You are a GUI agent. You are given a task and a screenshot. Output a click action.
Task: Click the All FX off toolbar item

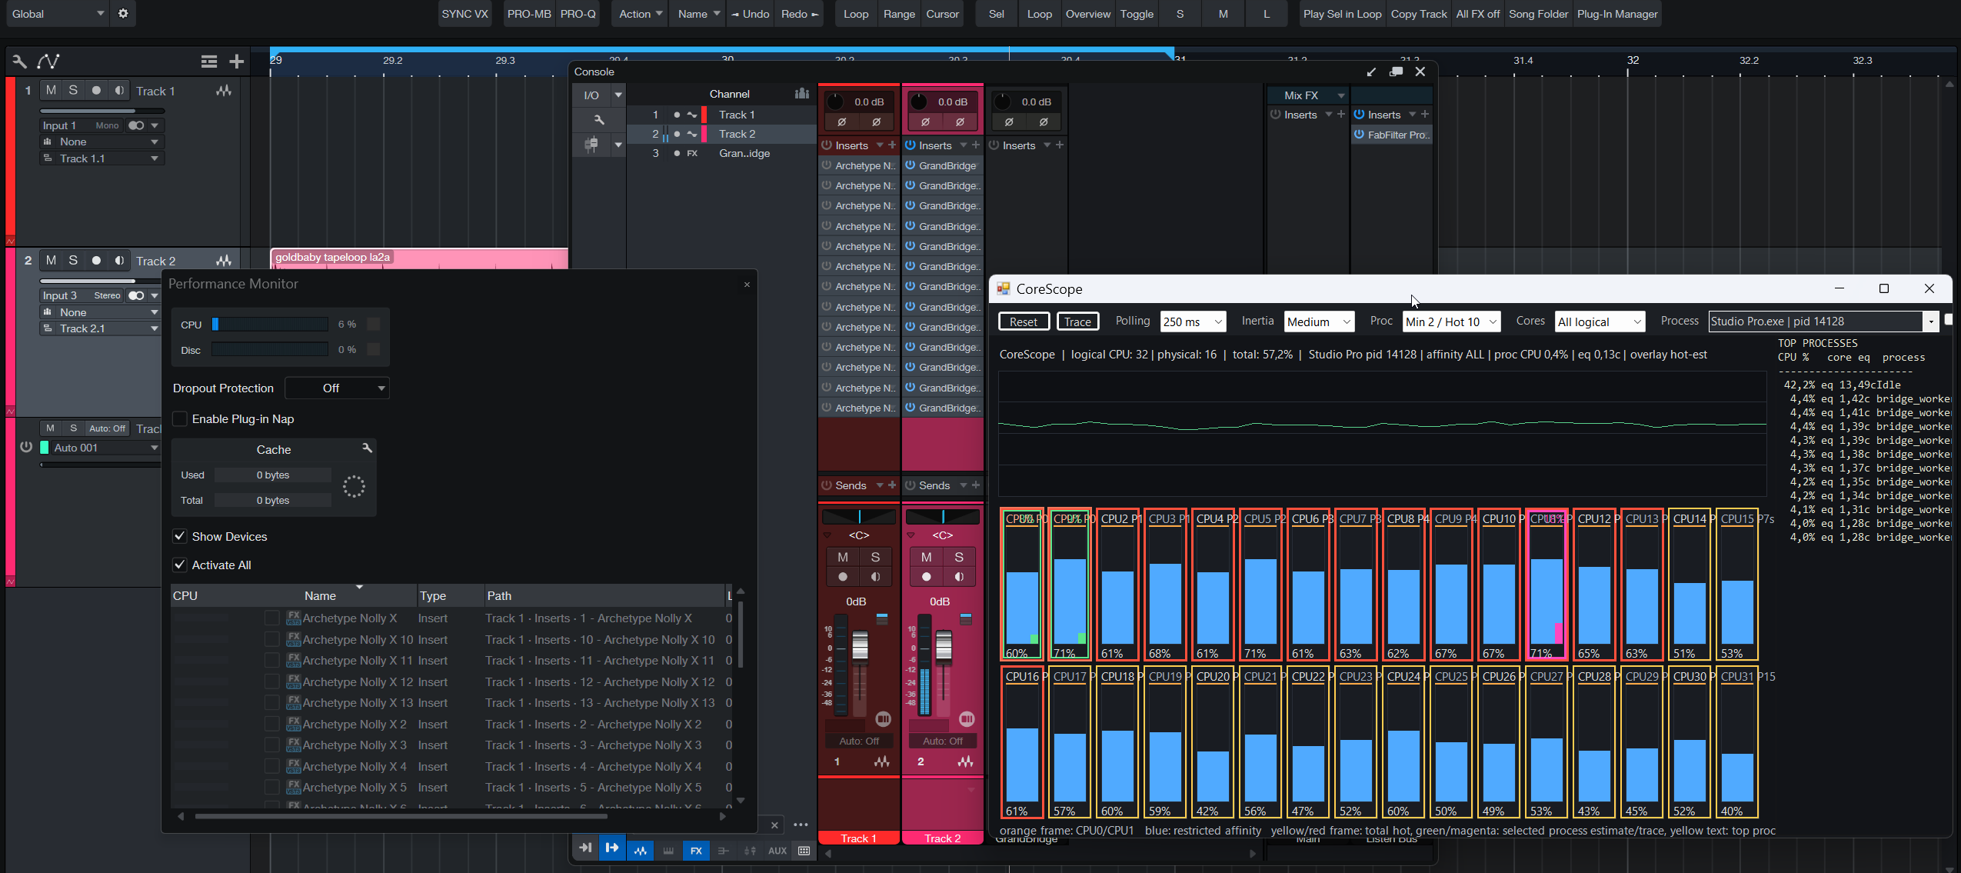(1477, 14)
